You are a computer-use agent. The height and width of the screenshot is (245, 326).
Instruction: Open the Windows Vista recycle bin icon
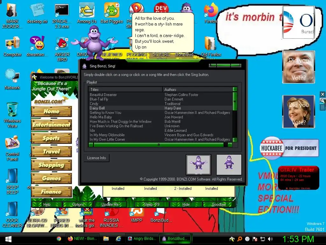pyautogui.click(x=12, y=115)
